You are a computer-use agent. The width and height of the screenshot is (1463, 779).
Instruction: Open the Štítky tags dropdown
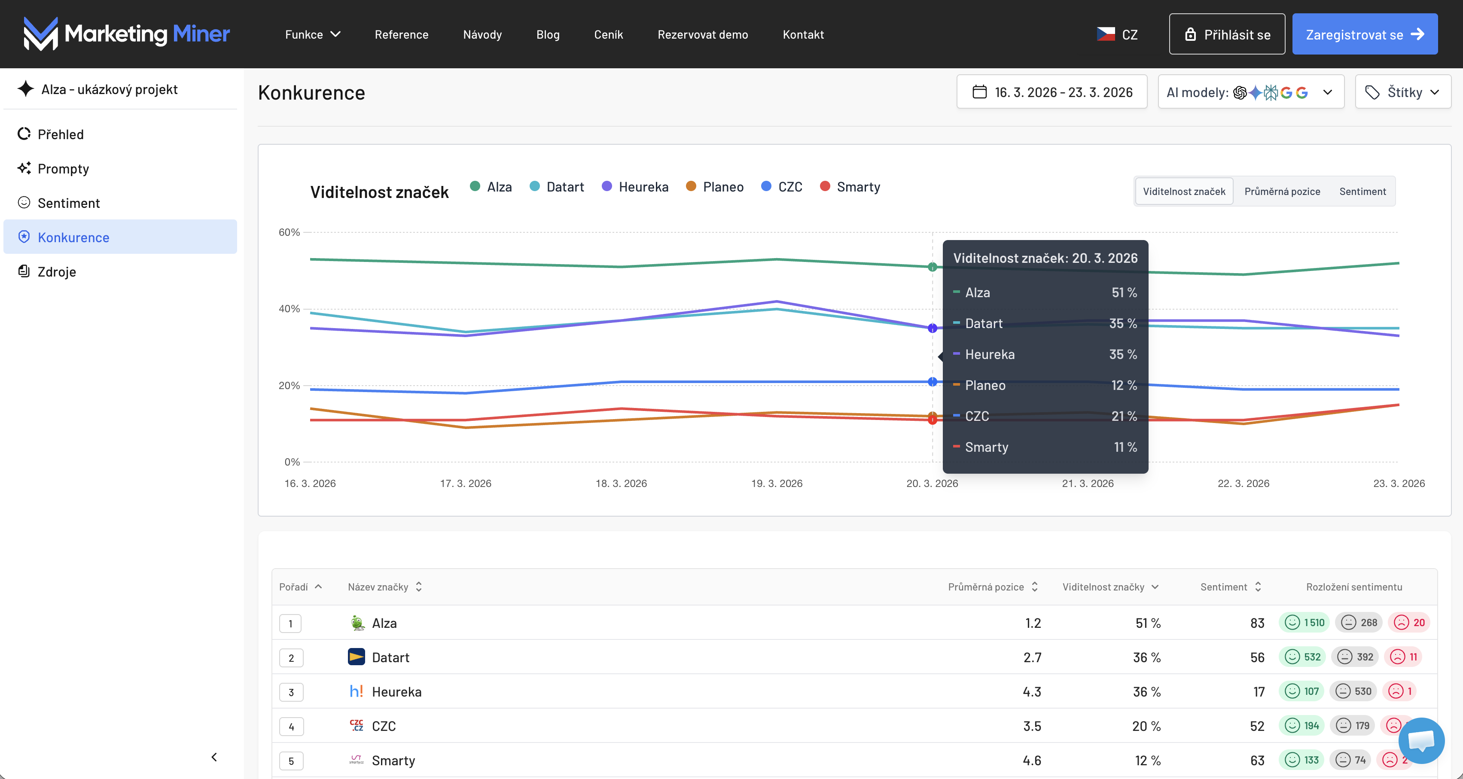coord(1402,92)
